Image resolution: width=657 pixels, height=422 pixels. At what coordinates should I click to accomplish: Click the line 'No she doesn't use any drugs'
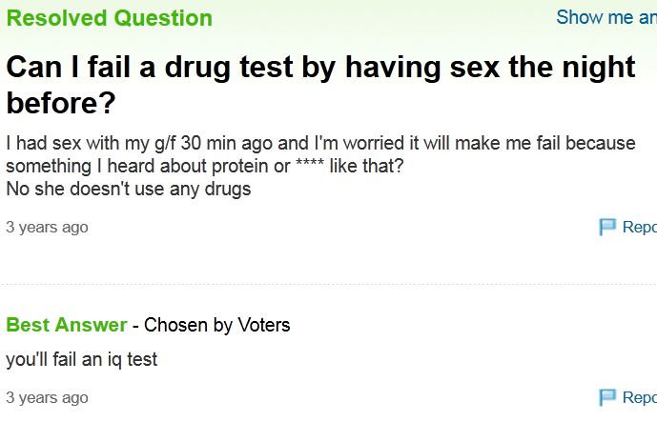tap(129, 189)
